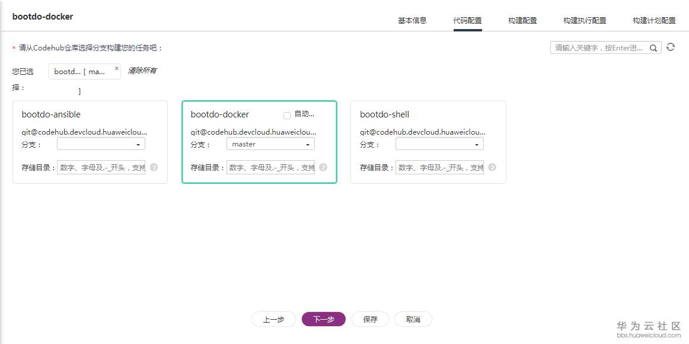Click the 取消 button

(413, 318)
